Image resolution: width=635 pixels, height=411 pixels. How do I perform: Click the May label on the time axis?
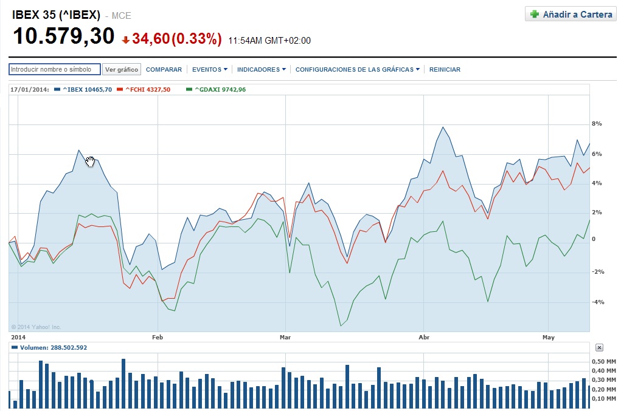pos(549,337)
